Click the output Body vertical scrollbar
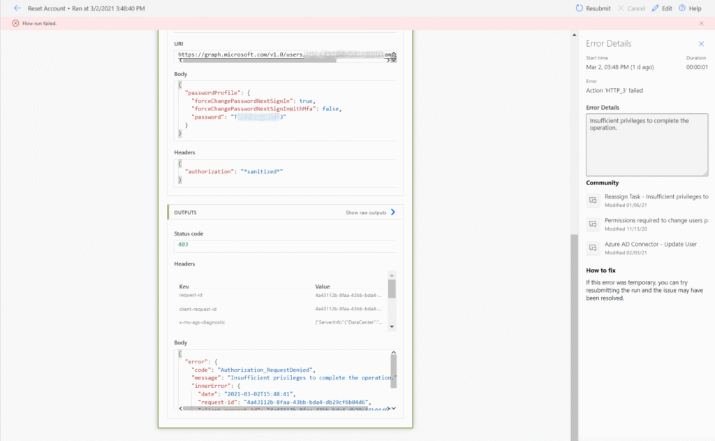The width and height of the screenshot is (715, 441). click(394, 372)
